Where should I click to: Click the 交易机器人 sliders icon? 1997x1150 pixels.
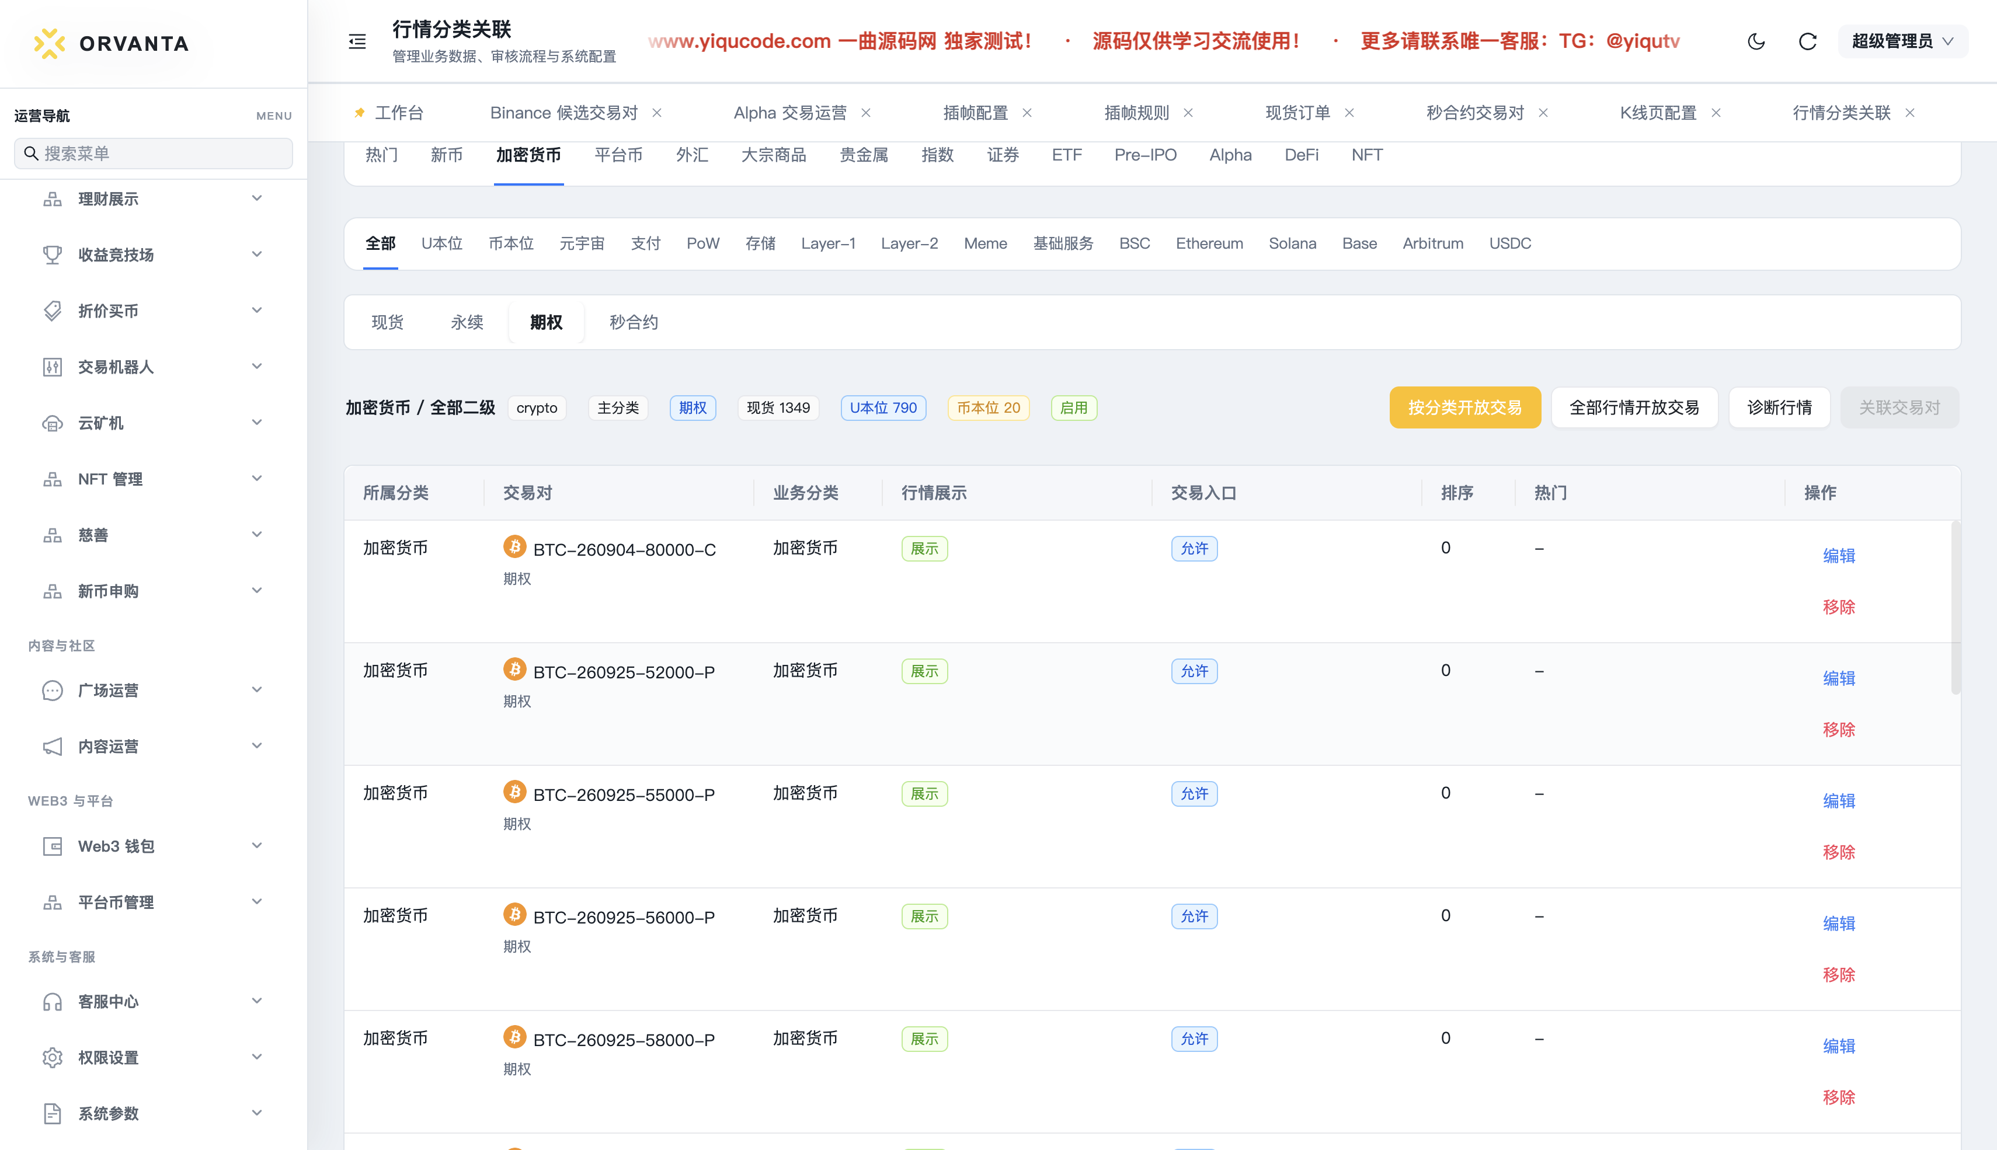point(52,367)
